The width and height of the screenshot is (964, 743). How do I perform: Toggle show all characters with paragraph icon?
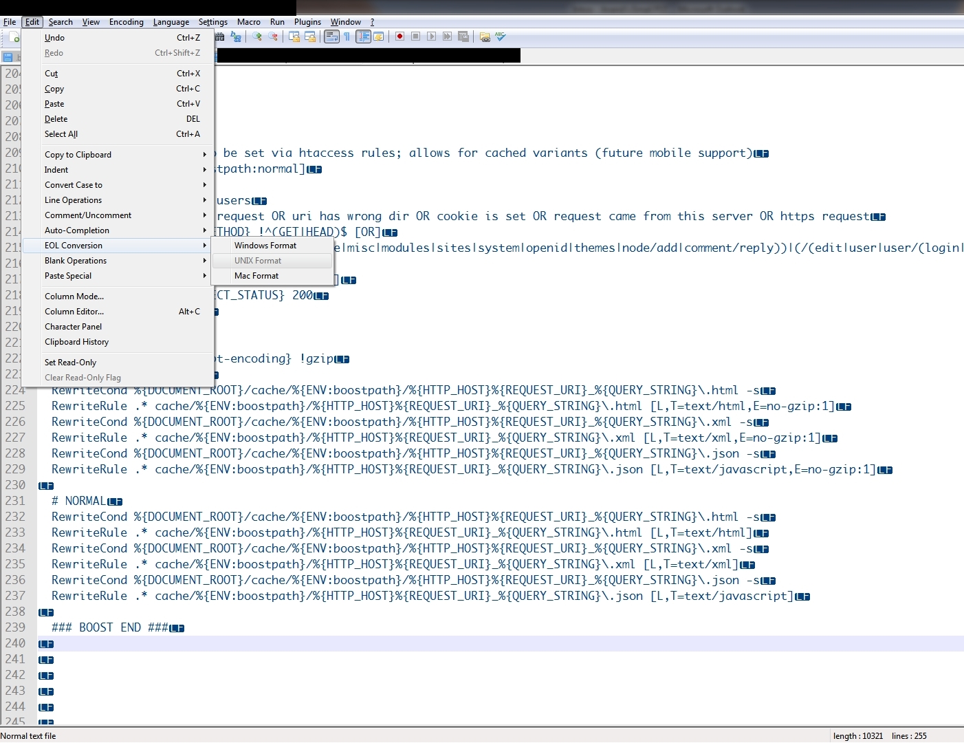click(347, 36)
